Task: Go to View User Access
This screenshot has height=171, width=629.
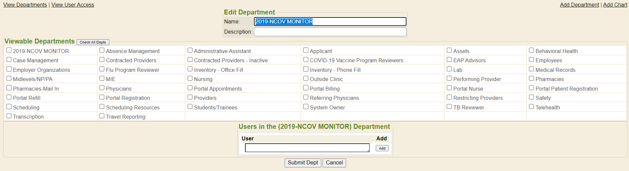Action: (x=73, y=5)
